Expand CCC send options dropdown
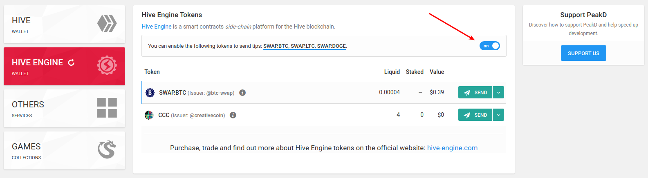 [498, 115]
